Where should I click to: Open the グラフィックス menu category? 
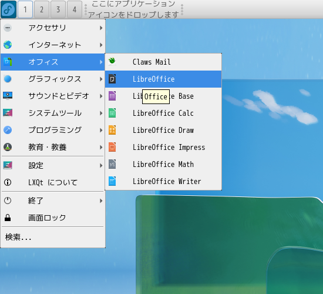[53, 79]
